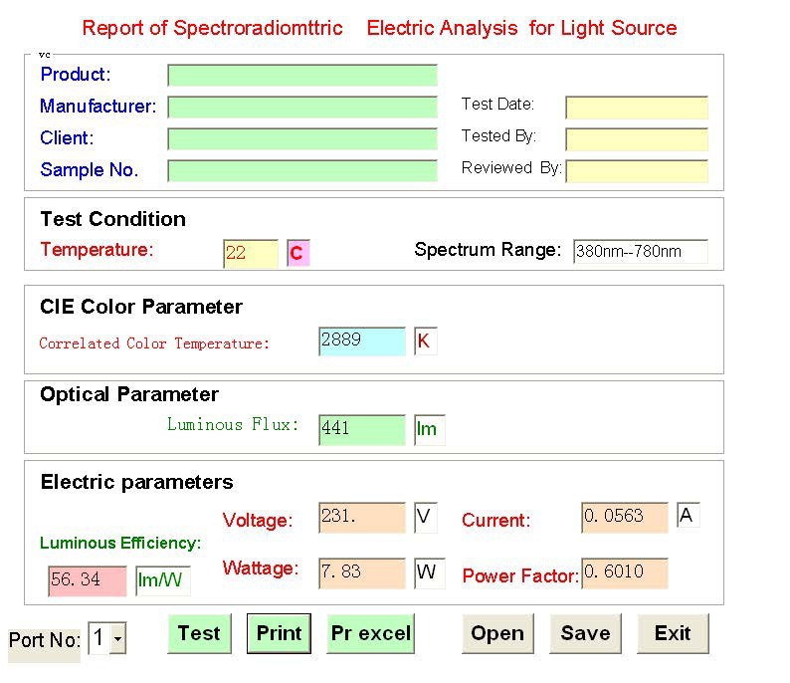Screen dimensions: 790x683
Task: Click into the Client field
Action: tap(302, 138)
